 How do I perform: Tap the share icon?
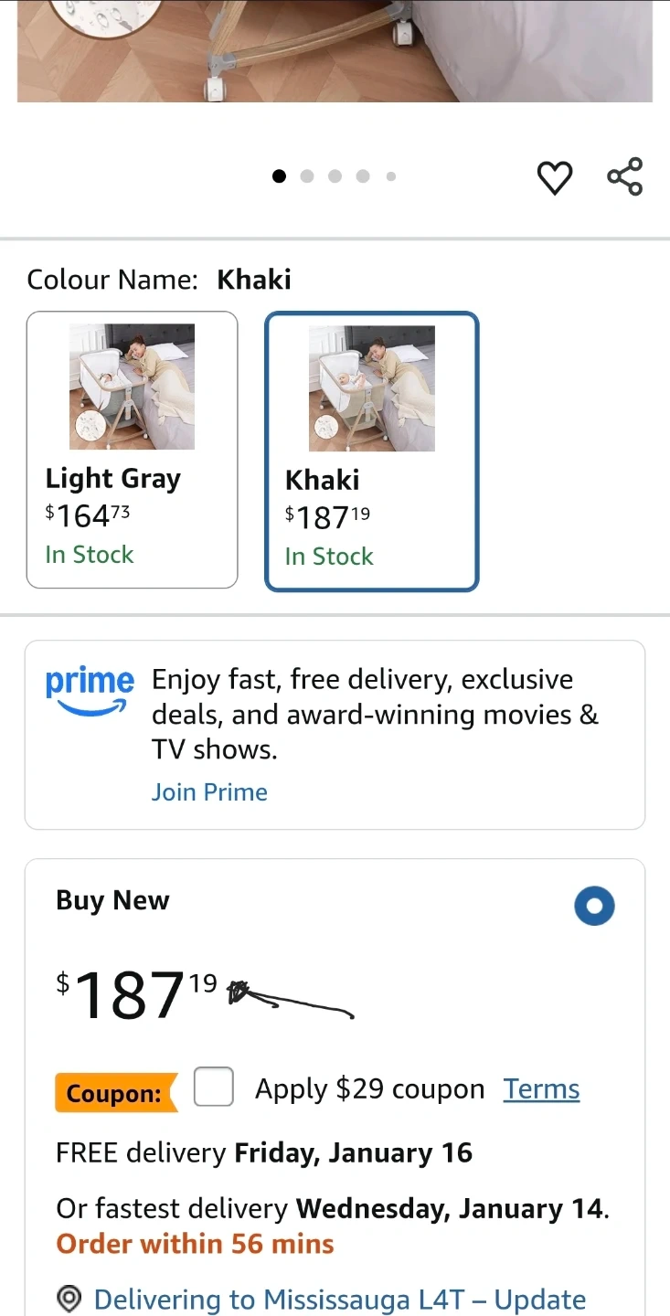click(x=625, y=176)
